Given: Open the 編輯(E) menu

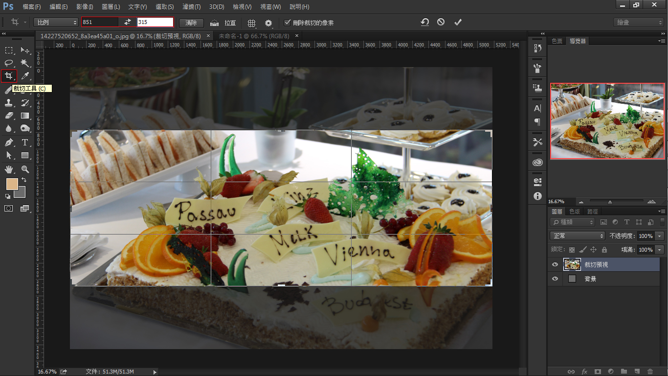Looking at the screenshot, I should pos(59,7).
